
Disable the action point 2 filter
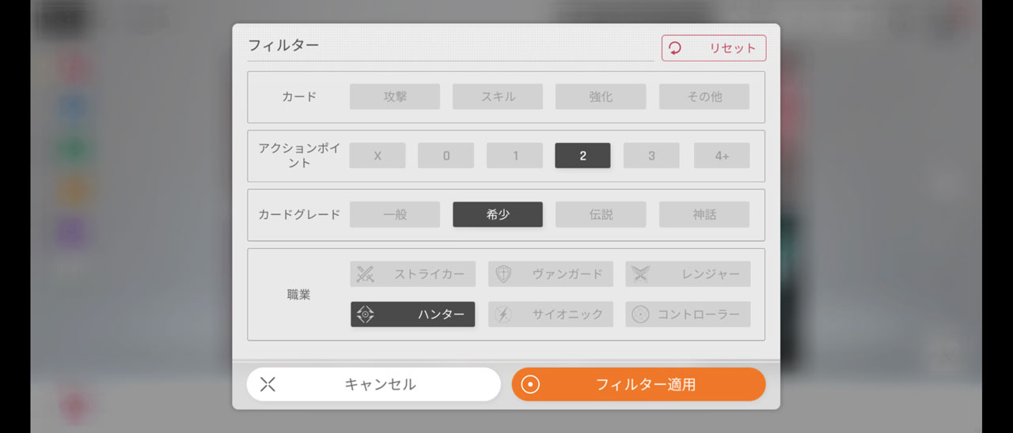(582, 156)
